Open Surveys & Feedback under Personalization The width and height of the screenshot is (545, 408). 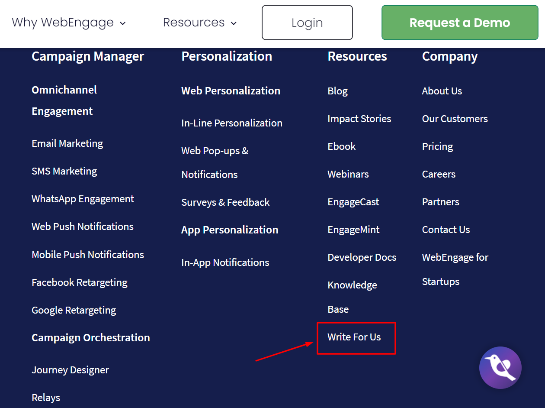225,202
